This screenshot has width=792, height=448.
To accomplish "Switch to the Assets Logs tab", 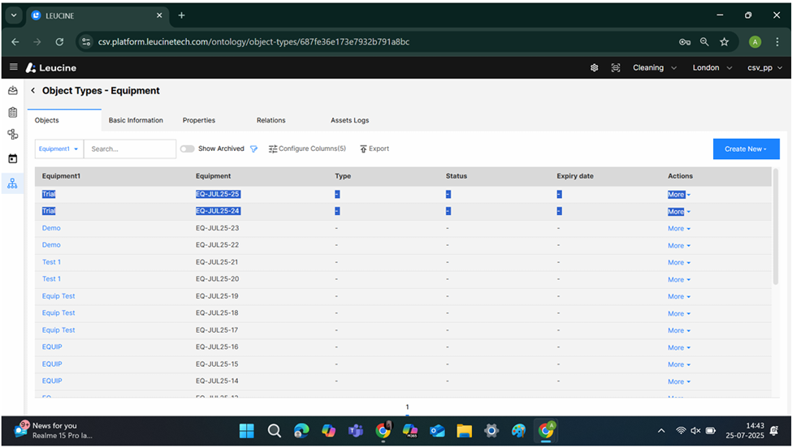I will tap(349, 120).
